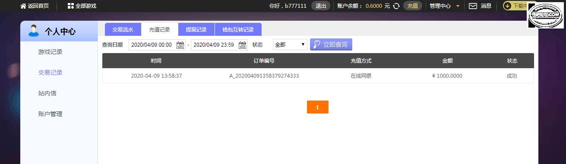The image size is (566, 164).
Task: Expand the 管理中心 dropdown arrow
Action: click(458, 6)
